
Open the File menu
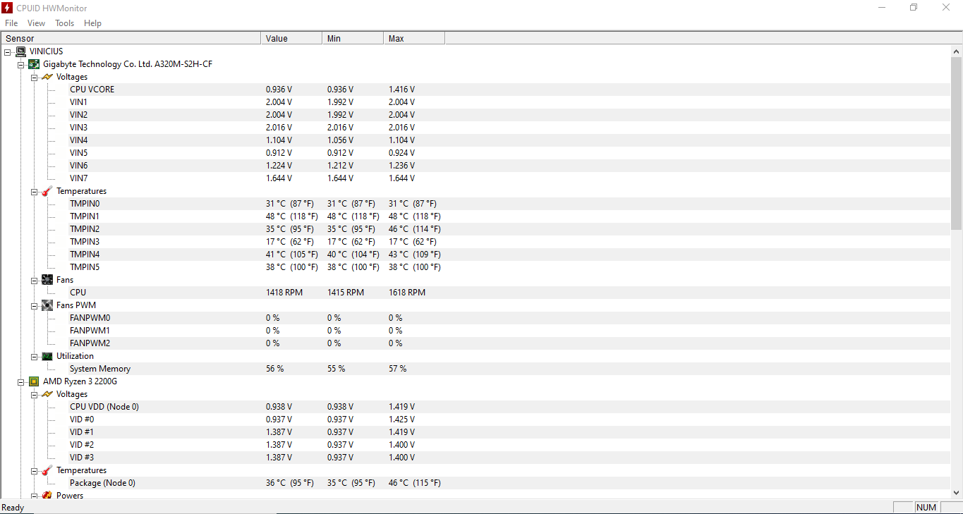point(11,23)
